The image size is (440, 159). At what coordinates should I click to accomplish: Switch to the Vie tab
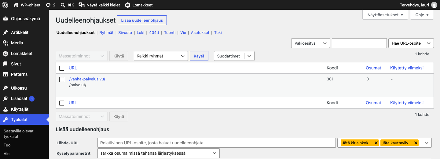tap(183, 32)
